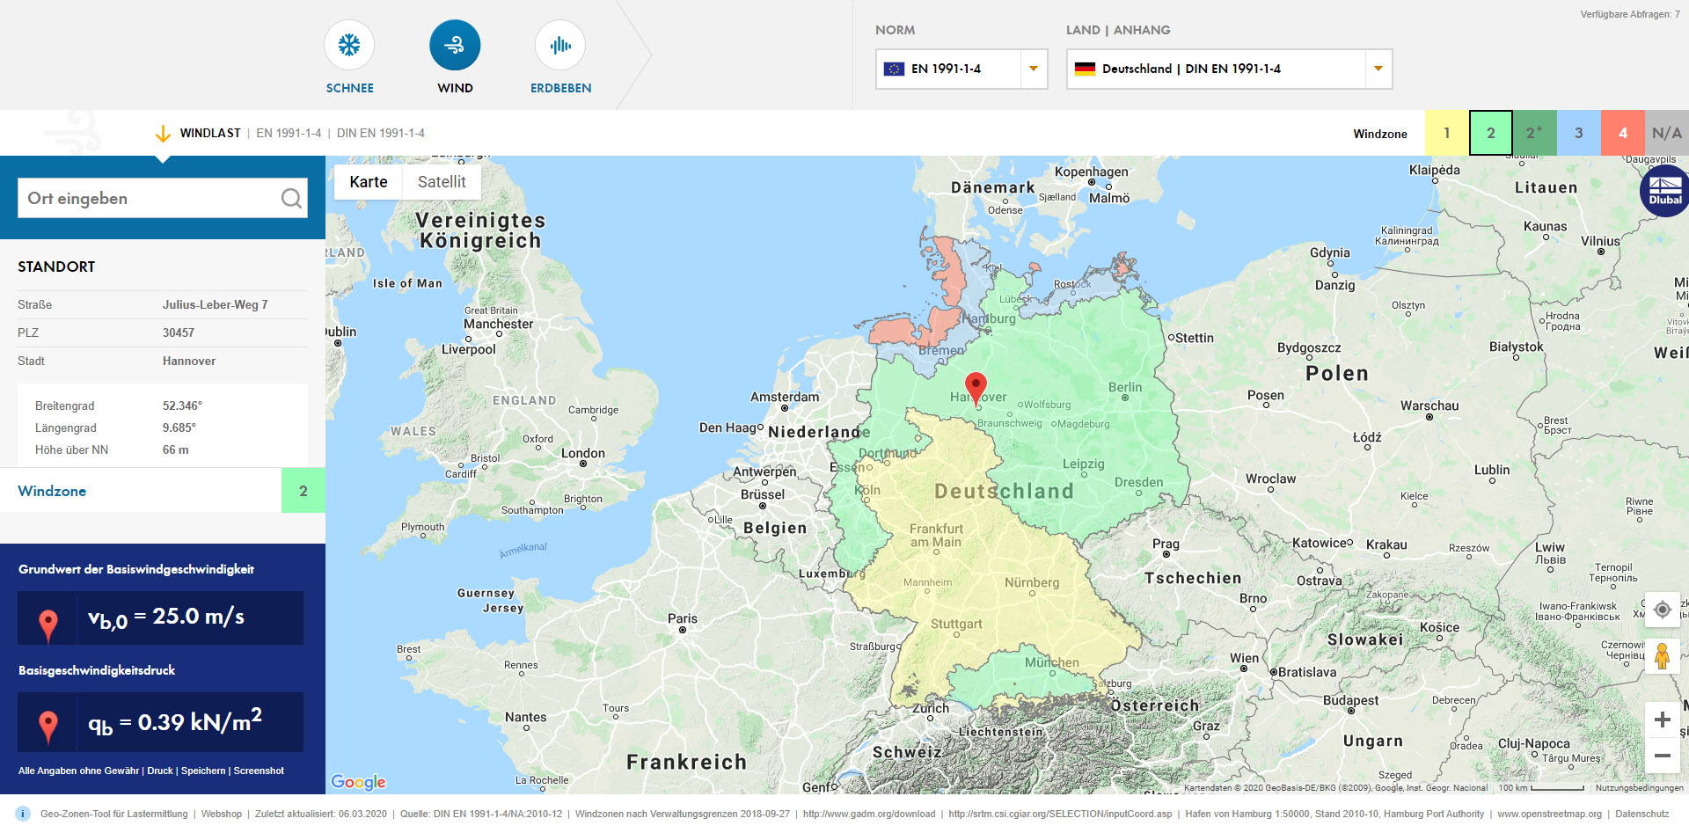Open the Datenschutz link

click(1640, 814)
